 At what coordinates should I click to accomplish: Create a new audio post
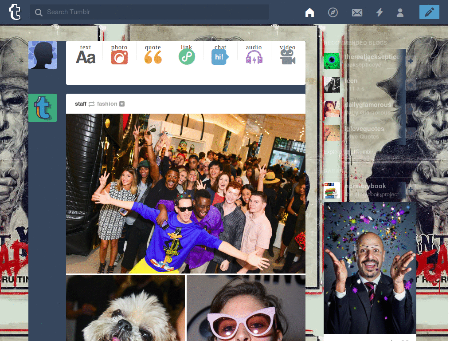tap(254, 54)
